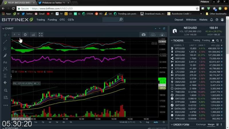Select the brush drawing tool
The height and width of the screenshot is (129, 229).
[x=5, y=55]
